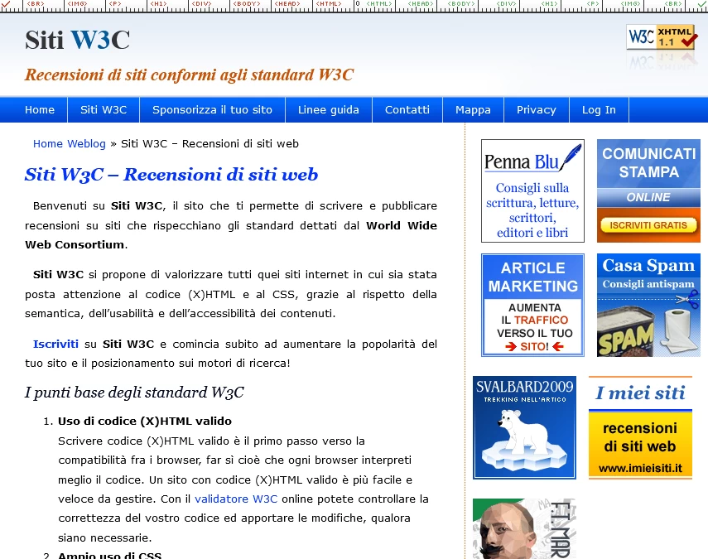Follow the Weblog breadcrumb link
The width and height of the screenshot is (708, 559).
[86, 143]
